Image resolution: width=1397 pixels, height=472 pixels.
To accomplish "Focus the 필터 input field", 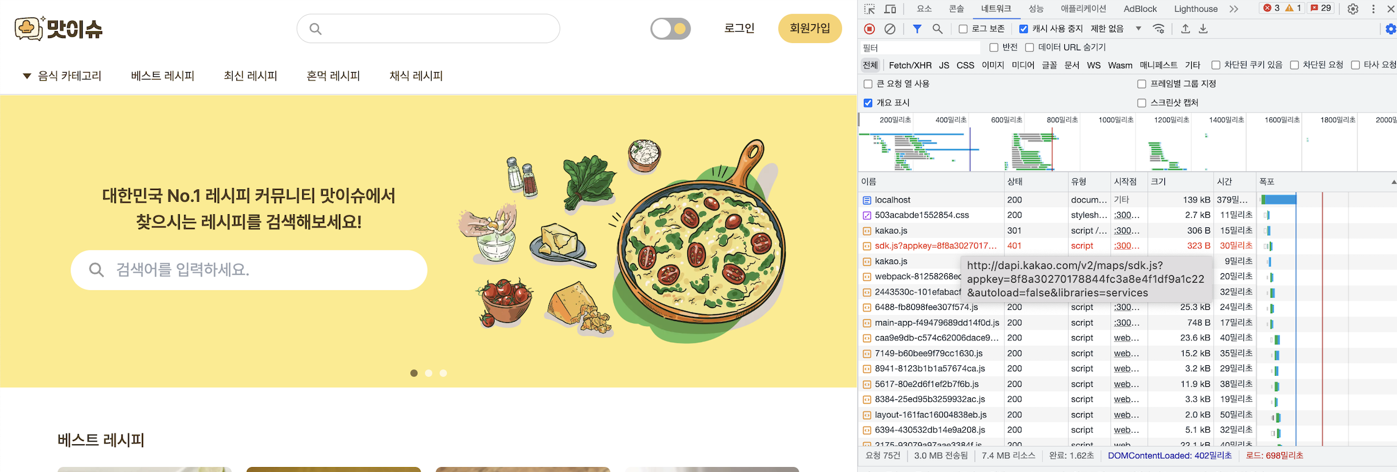I will [x=920, y=48].
